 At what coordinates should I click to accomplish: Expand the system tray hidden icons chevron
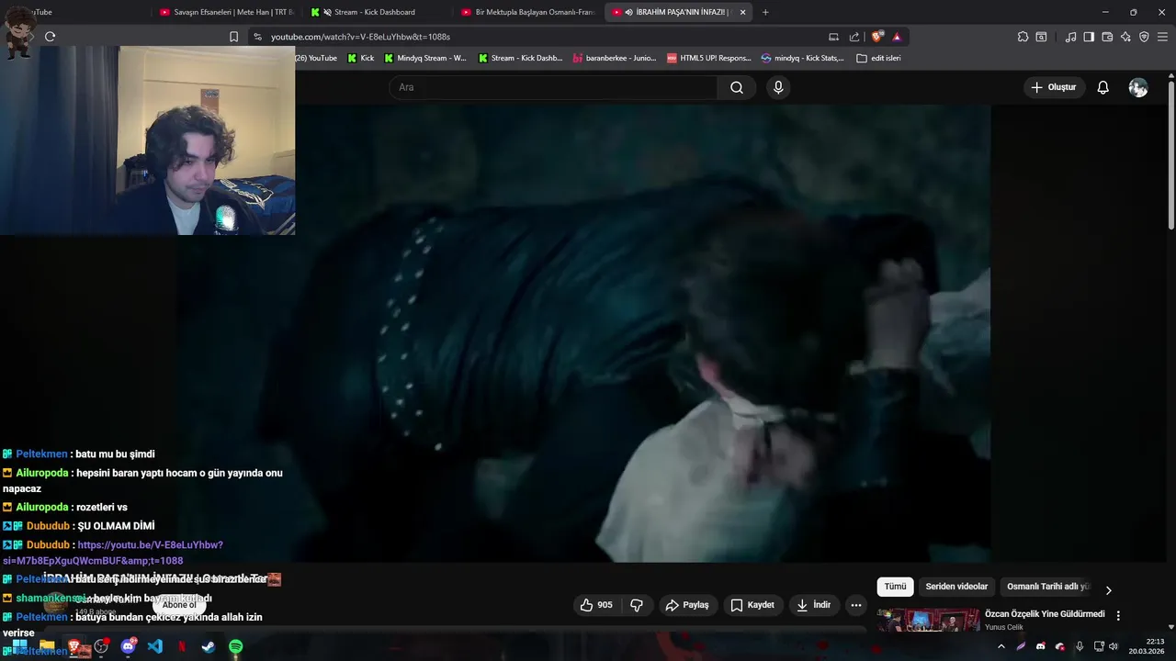[1001, 646]
